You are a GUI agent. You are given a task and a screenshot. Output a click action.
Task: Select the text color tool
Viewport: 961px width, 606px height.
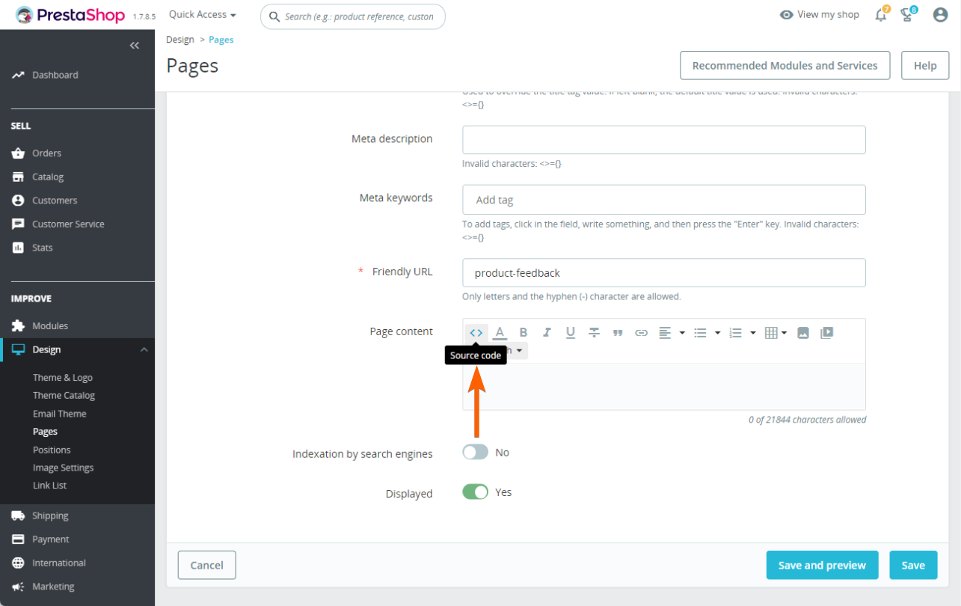pyautogui.click(x=500, y=332)
